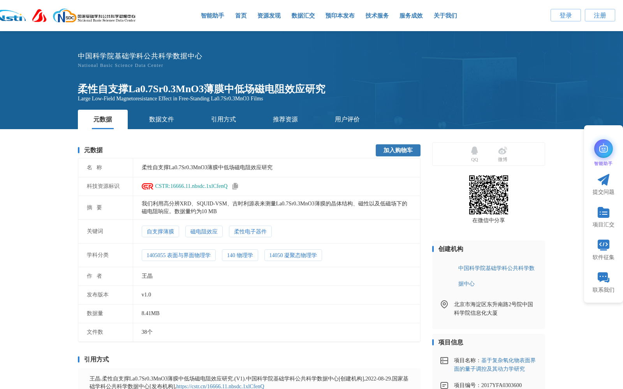Click the file count value 38个
This screenshot has width=623, height=389.
(x=147, y=332)
